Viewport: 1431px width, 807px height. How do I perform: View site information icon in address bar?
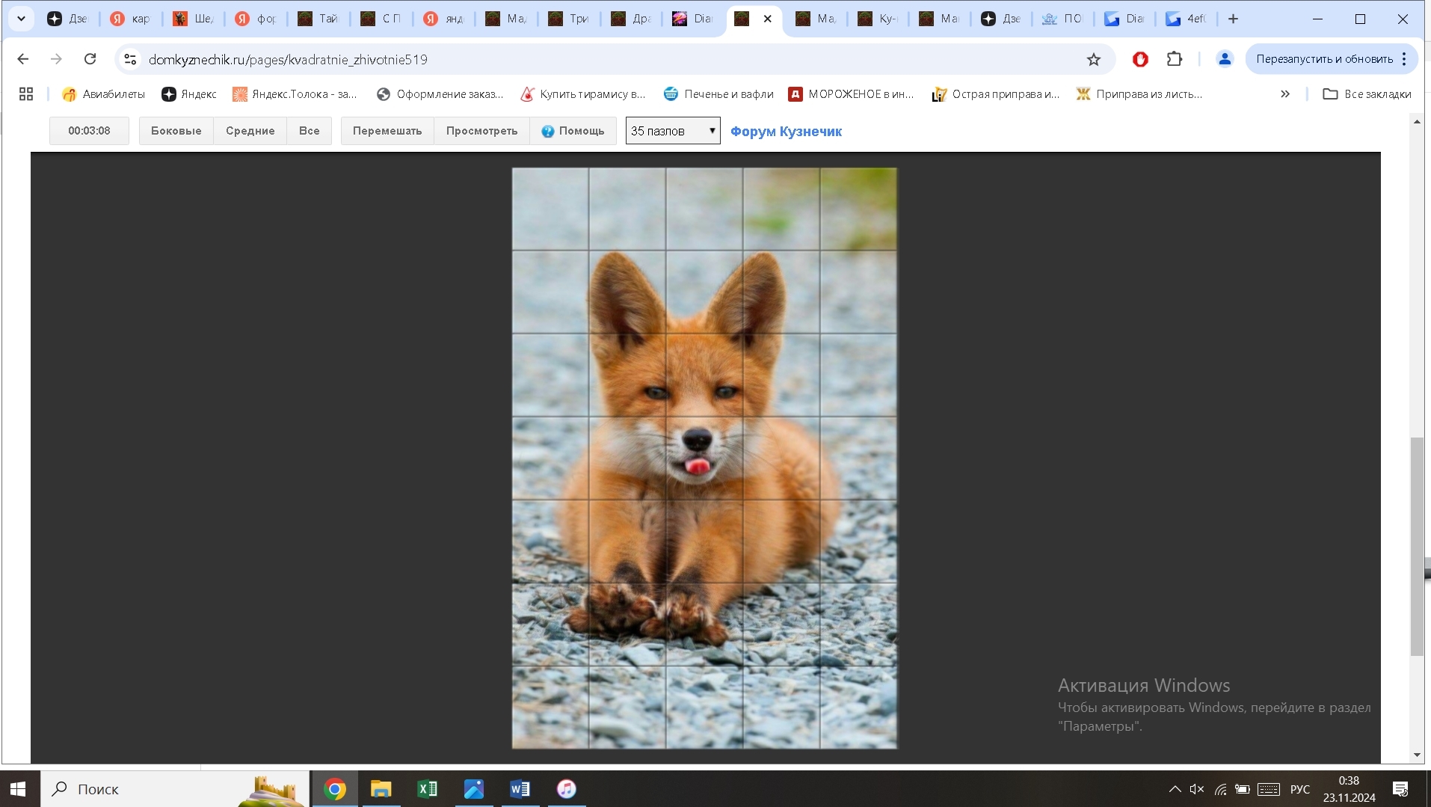(x=130, y=59)
